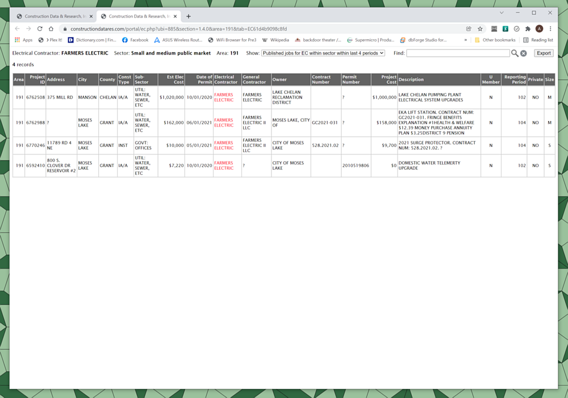Screen dimensions: 568x398
Task: Reload the current page
Action: [40, 28]
